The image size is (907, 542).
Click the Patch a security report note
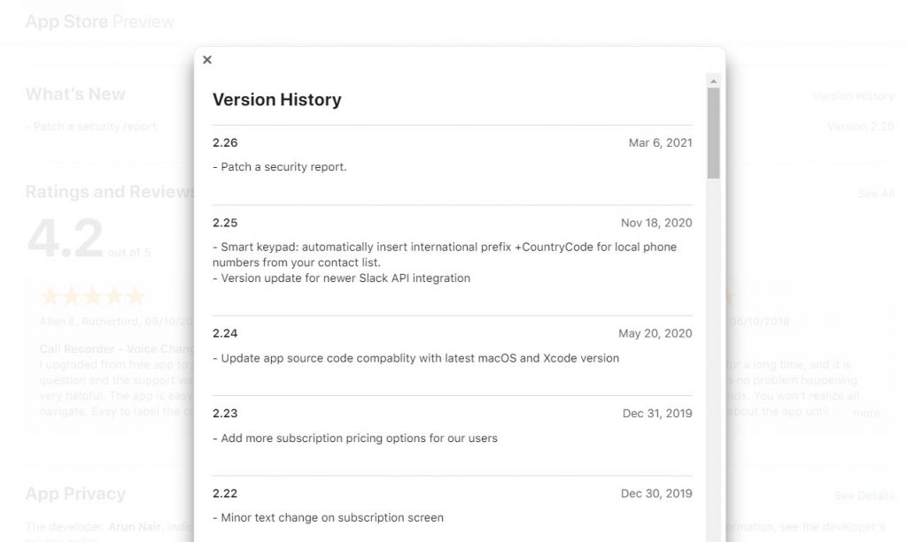[279, 167]
